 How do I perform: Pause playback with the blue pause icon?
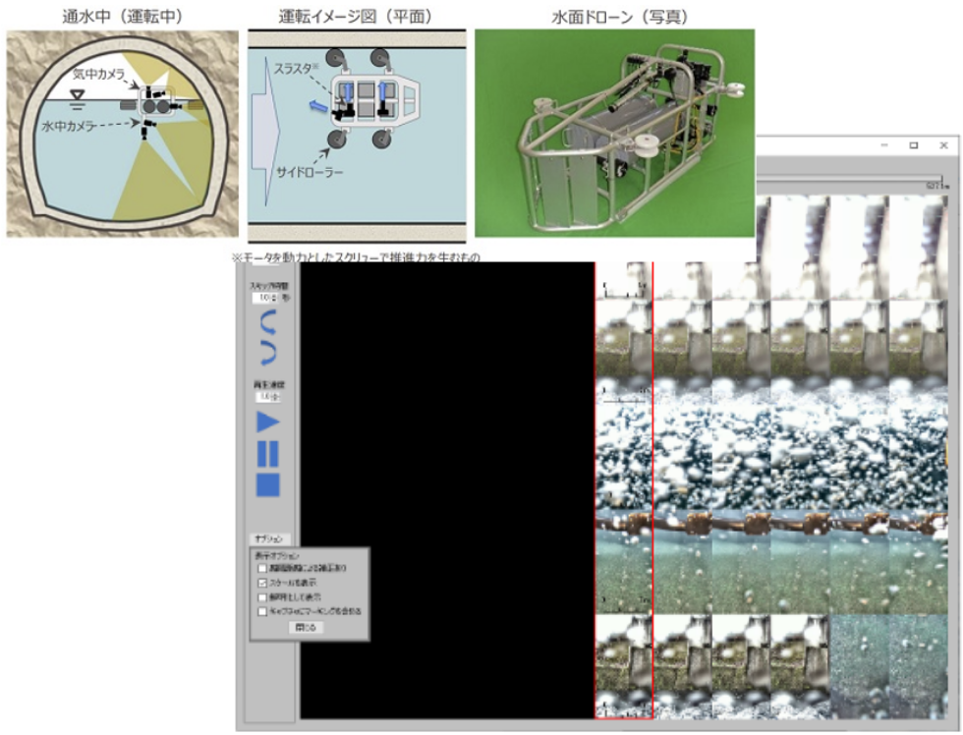[268, 453]
